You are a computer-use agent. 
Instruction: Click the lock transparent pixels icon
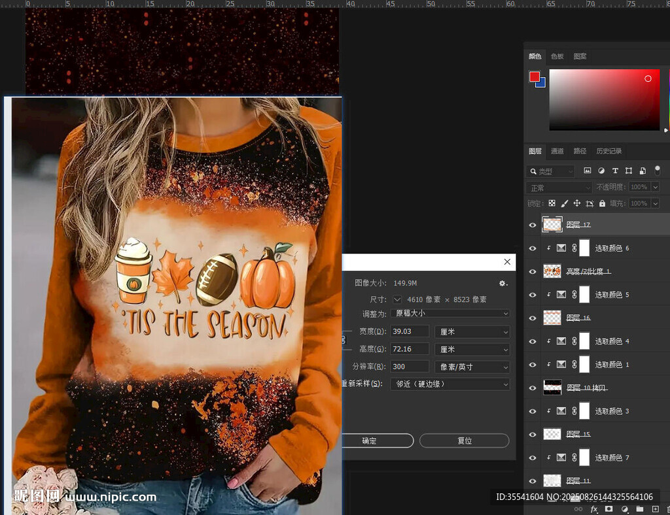pos(552,203)
